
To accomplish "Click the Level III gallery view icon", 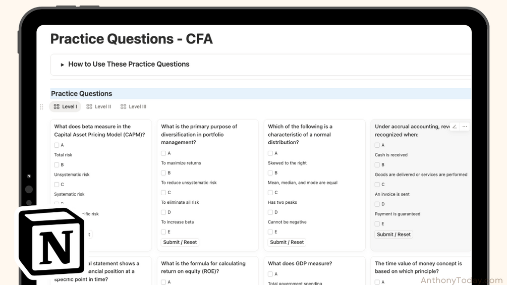I will (123, 106).
